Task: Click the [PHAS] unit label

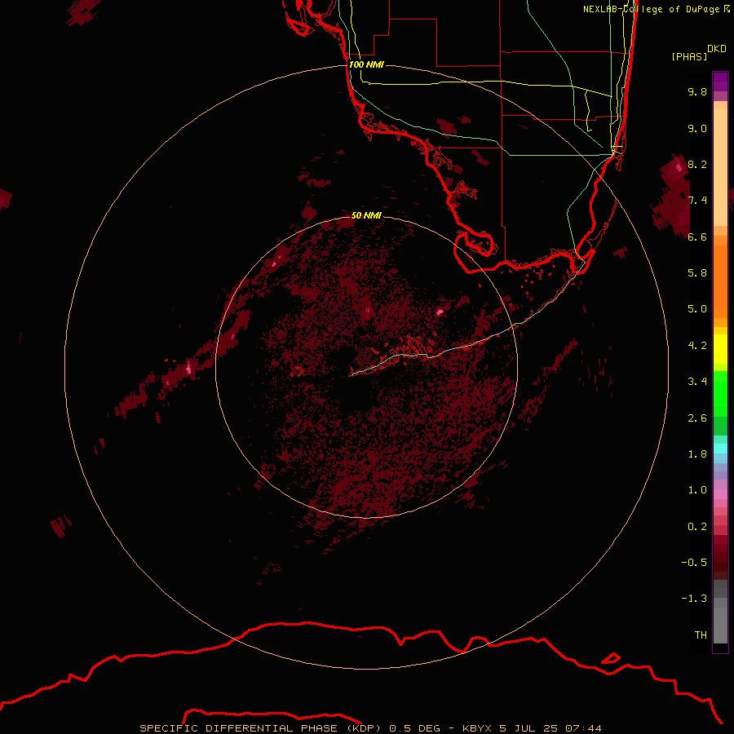Action: [x=689, y=56]
